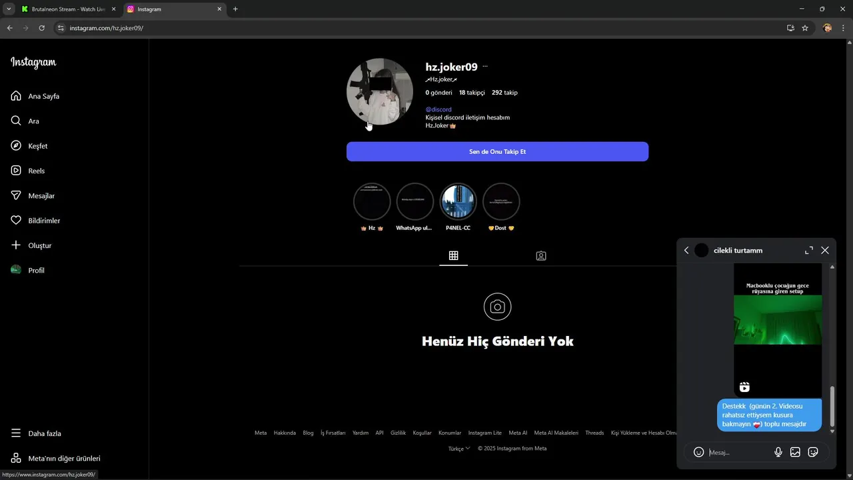The height and width of the screenshot is (480, 853).
Task: Click the Gizlilik footer link
Action: point(398,433)
